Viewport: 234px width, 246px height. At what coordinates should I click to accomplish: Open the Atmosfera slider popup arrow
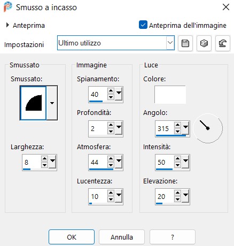click(x=119, y=162)
